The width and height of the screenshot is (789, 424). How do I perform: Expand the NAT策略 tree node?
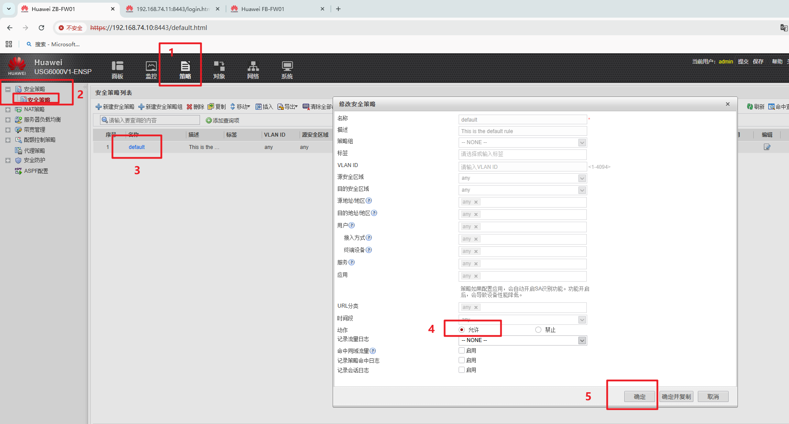coord(8,109)
